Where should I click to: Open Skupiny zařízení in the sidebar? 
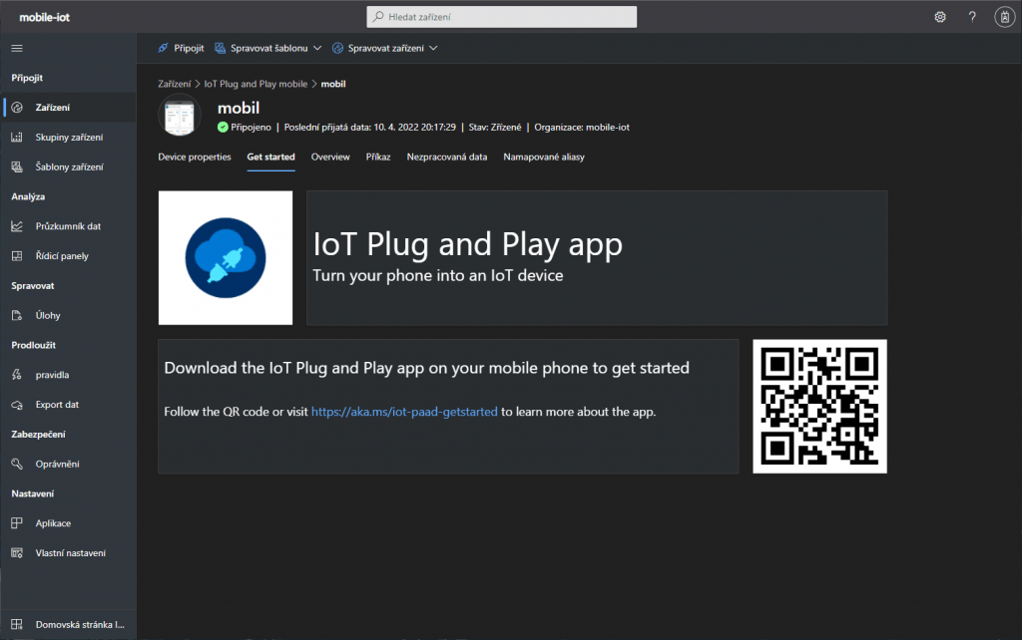[69, 138]
